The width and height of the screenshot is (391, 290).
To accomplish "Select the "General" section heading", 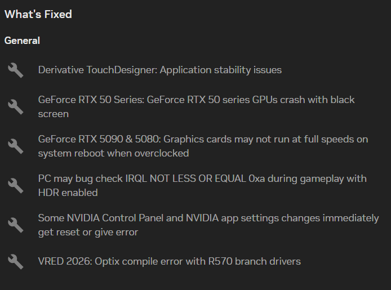I will [x=22, y=41].
